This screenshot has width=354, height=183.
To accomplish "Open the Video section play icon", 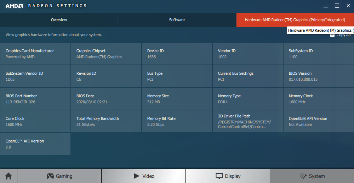I will pyautogui.click(x=137, y=176).
